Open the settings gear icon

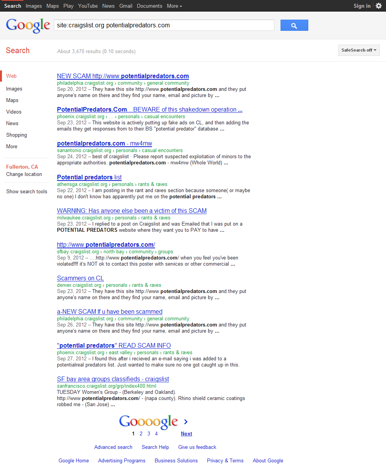pos(379,6)
